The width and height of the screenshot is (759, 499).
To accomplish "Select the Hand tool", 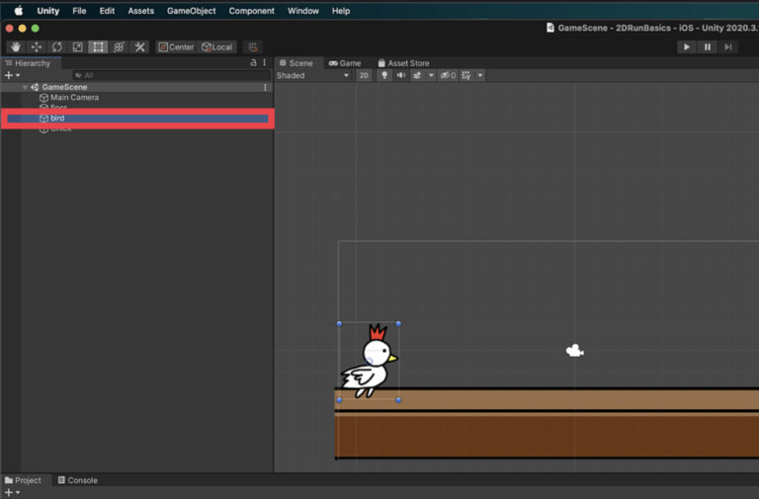I will pyautogui.click(x=16, y=47).
